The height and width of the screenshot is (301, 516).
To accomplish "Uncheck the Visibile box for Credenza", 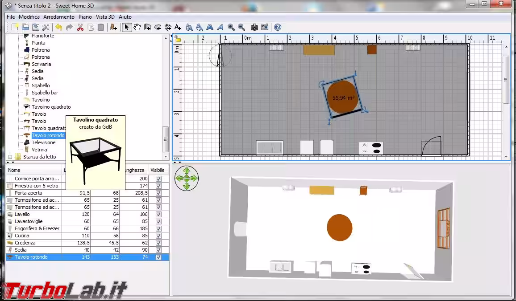I will [x=158, y=243].
